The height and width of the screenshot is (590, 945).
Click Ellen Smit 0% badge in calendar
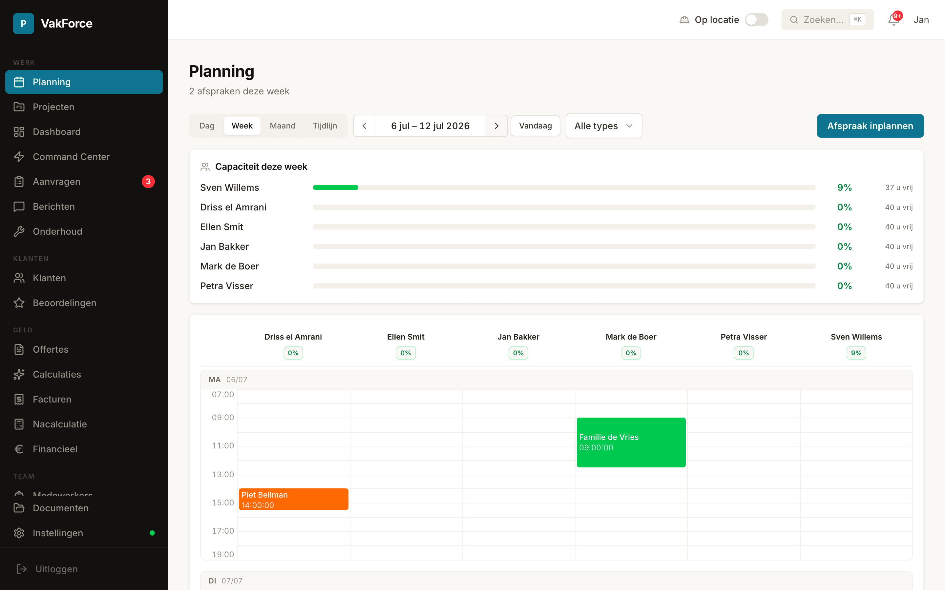[405, 353]
